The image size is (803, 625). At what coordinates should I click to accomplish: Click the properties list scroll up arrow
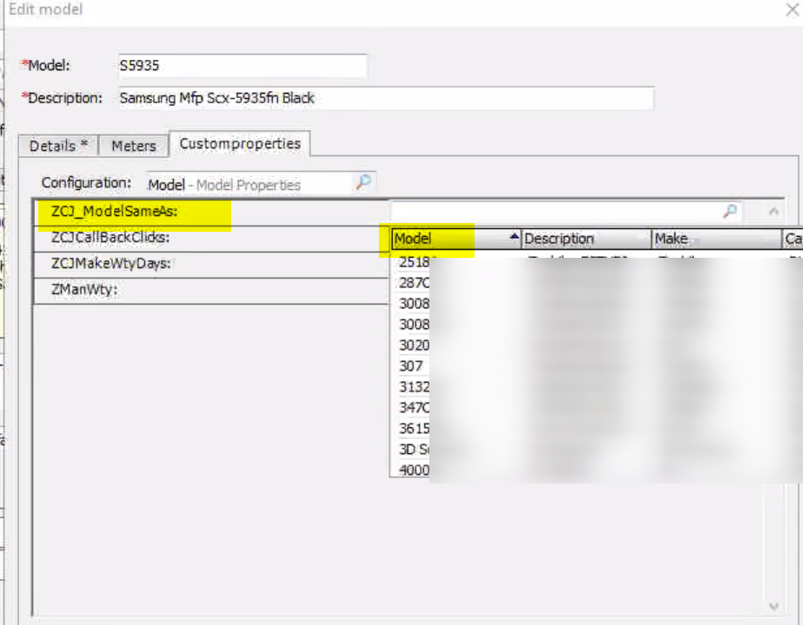773,211
